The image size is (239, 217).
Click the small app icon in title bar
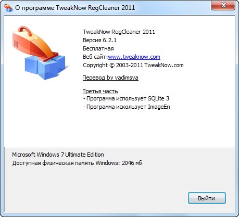click(x=8, y=8)
